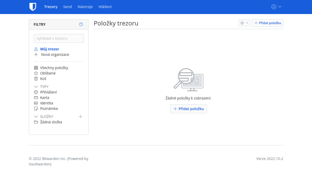Click the user account avatar icon
This screenshot has width=312, height=174.
tap(274, 7)
